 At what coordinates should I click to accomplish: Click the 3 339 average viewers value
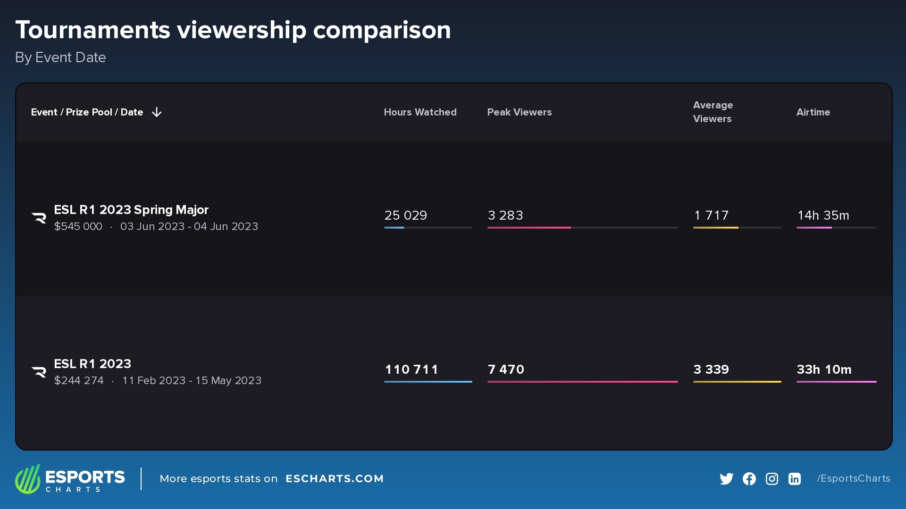coord(711,369)
